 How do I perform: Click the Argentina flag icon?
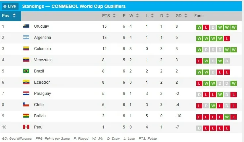pyautogui.click(x=26, y=38)
